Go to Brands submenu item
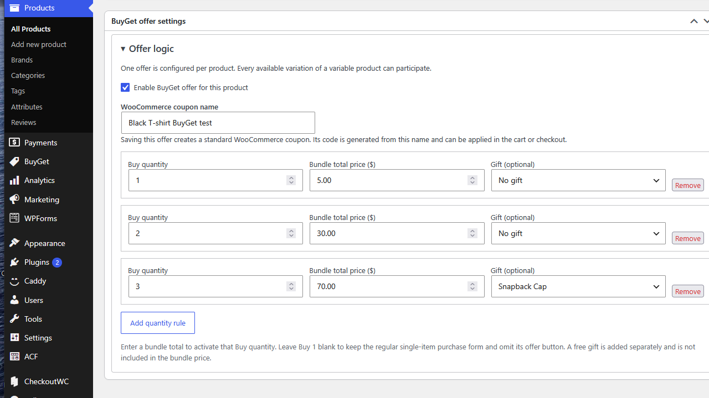709x398 pixels. (x=22, y=60)
